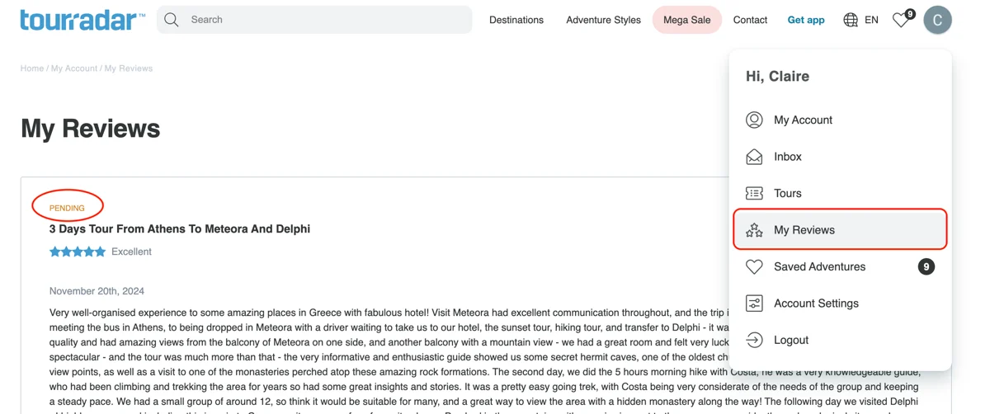This screenshot has height=414, width=990.
Task: Click the search magnifier icon
Action: click(x=171, y=20)
